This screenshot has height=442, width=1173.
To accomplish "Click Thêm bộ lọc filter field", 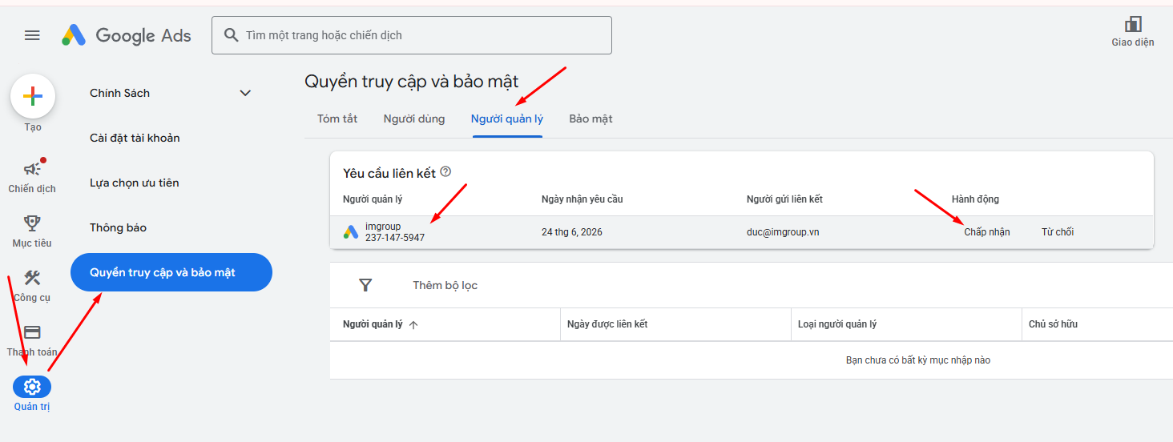I will [x=445, y=285].
